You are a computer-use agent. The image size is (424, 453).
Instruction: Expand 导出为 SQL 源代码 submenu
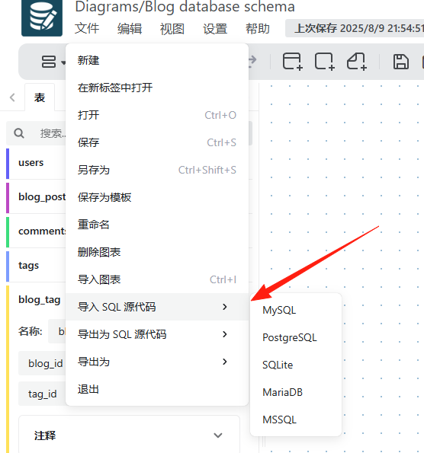157,334
